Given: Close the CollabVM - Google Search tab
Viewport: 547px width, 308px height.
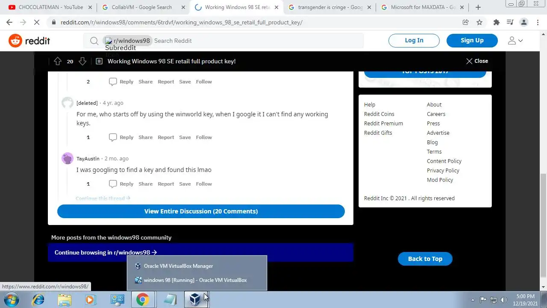Looking at the screenshot, I should 183,7.
